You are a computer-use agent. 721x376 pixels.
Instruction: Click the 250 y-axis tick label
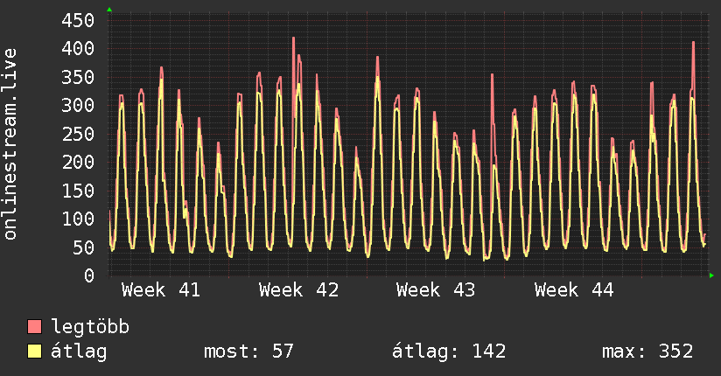pos(78,134)
